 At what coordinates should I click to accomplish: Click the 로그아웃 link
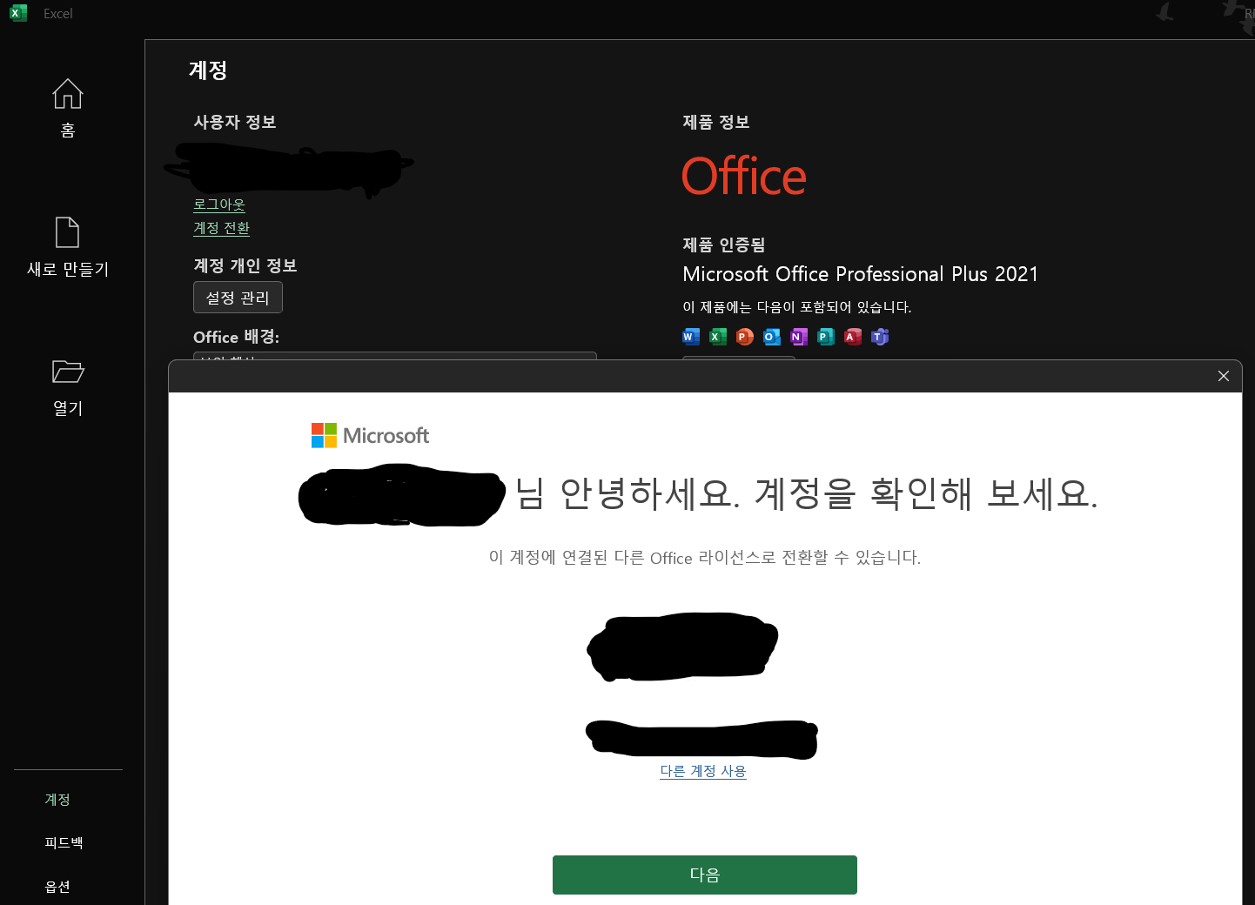pyautogui.click(x=219, y=204)
